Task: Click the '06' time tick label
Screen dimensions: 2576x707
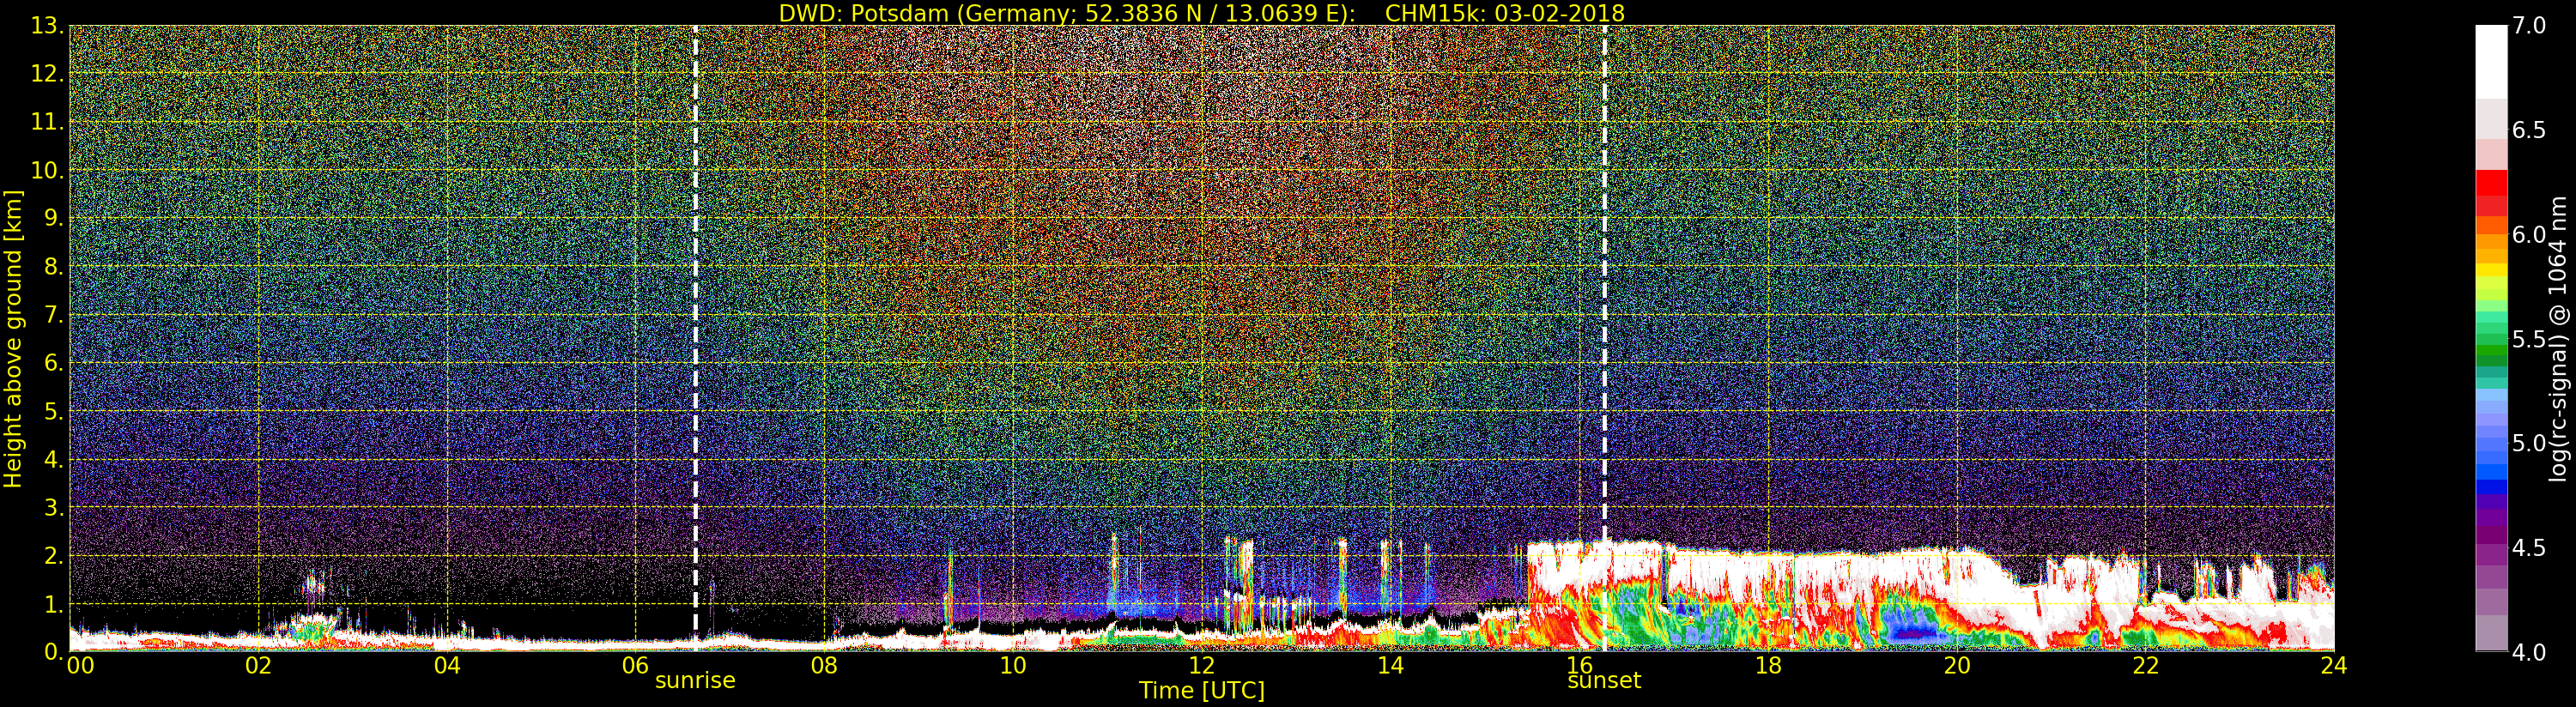Action: [636, 665]
